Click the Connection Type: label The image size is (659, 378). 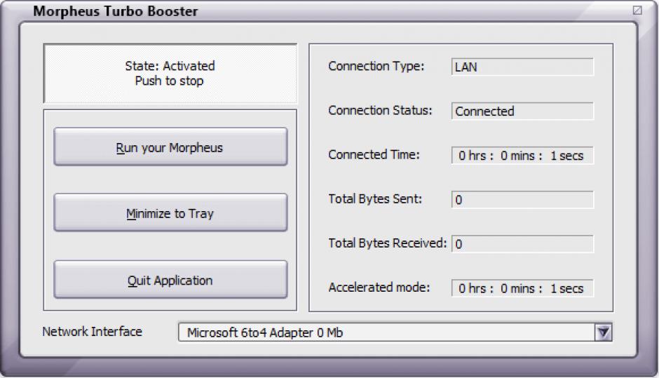[x=376, y=66]
